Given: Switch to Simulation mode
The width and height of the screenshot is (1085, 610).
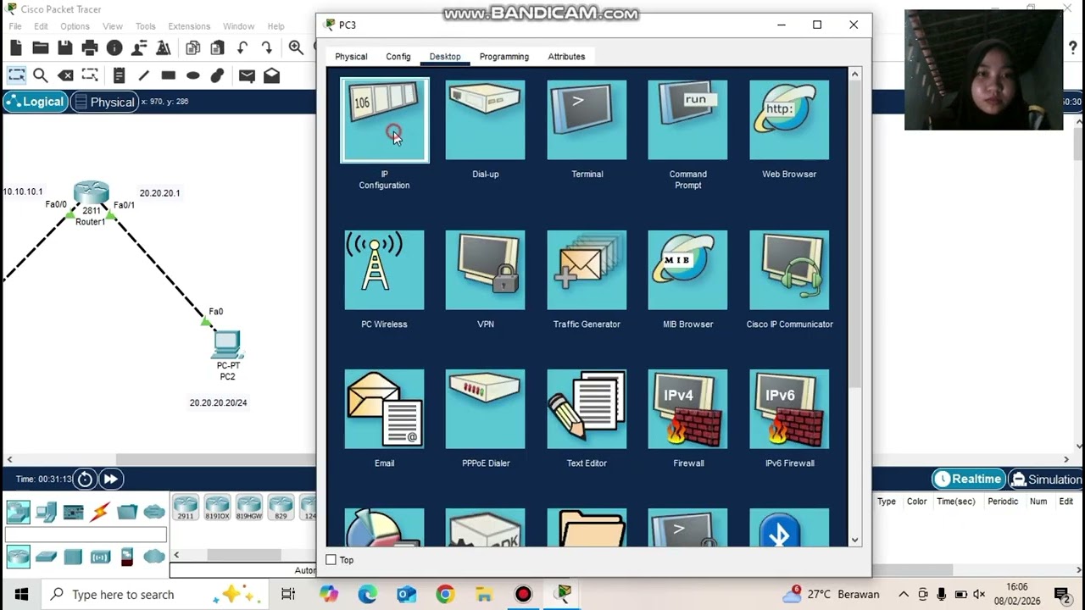Looking at the screenshot, I should click(1046, 479).
